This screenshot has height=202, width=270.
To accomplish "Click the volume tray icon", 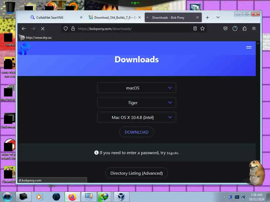I will tap(243, 197).
